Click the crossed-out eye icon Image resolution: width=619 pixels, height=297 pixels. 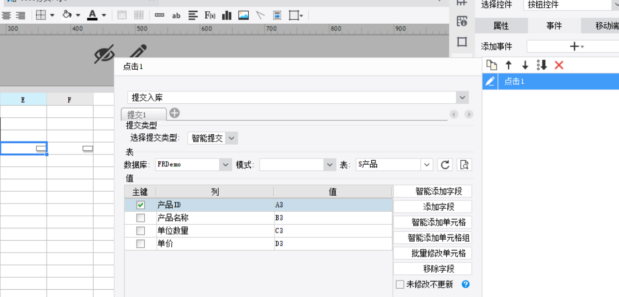(x=104, y=54)
